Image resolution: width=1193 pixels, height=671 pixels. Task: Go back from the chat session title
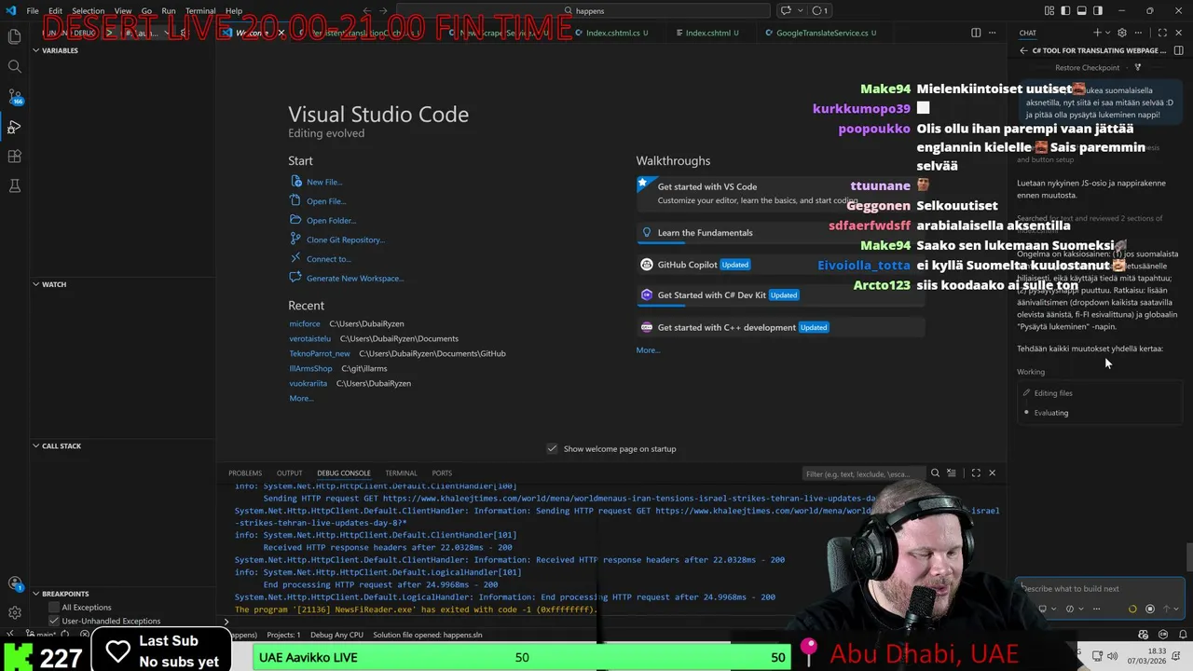1023,50
